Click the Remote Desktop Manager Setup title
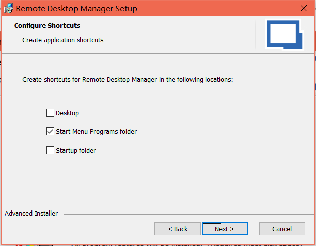Image resolution: width=316 pixels, height=246 pixels. coord(76,9)
